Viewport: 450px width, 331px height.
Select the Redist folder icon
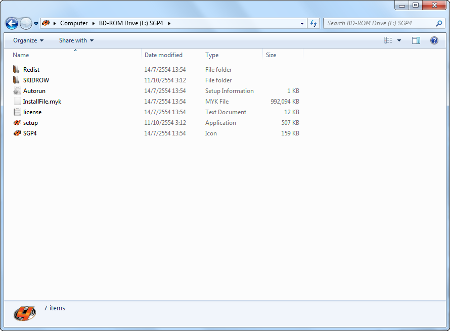17,69
